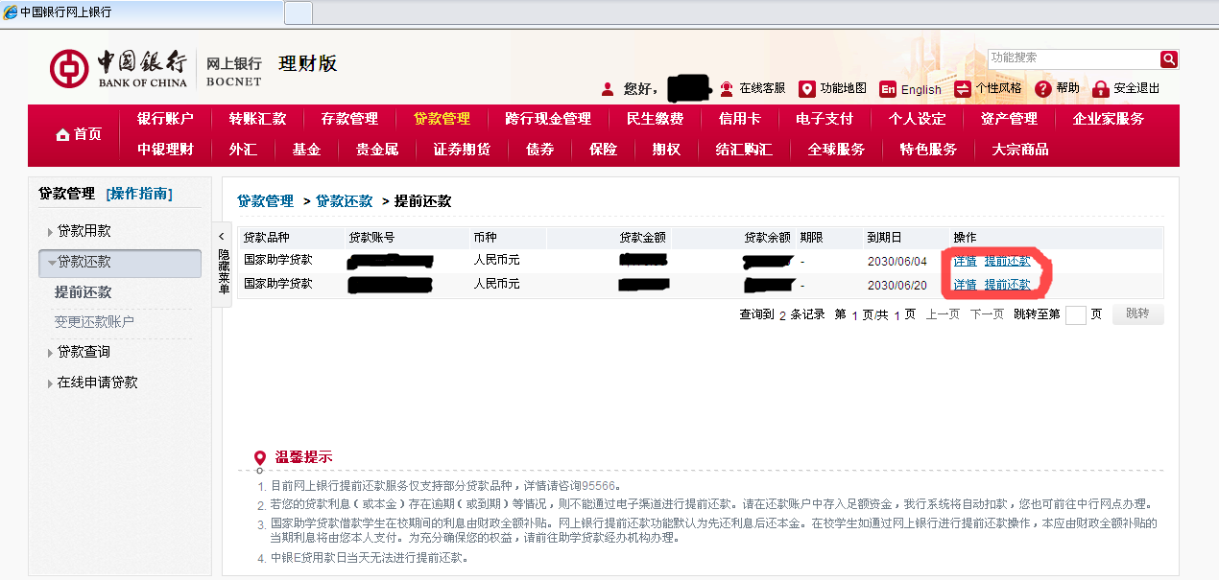
Task: Collapse sidebar with 隐藏菜单 toggle
Action: 222,265
